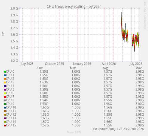Viewport: 148px width, 136px height.
Task: Click the 'Min:' column header
Action: click(73, 68)
